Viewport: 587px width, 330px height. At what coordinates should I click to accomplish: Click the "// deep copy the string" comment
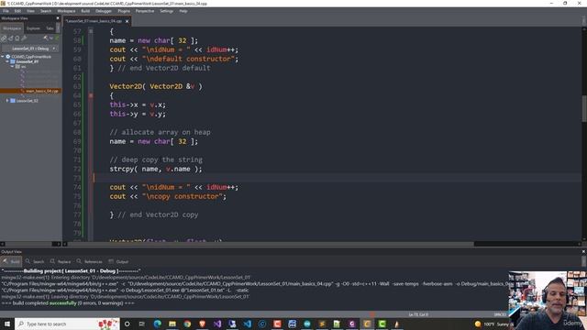[x=156, y=159]
